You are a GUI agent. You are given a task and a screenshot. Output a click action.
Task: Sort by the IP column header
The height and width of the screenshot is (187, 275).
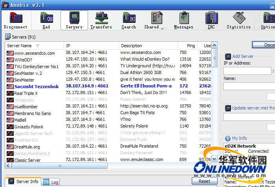[91, 46]
